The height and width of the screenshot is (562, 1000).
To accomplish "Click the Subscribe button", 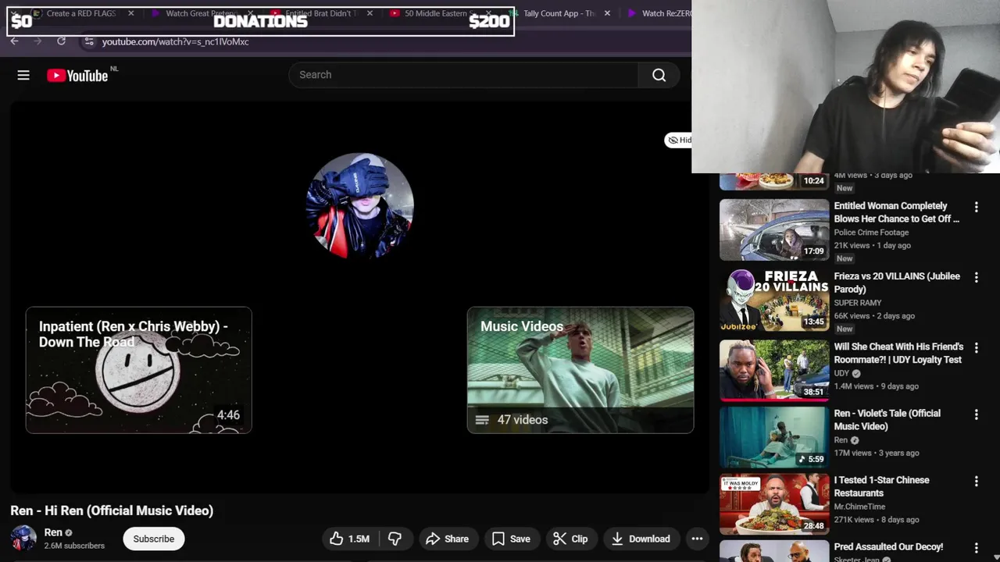I will coord(153,539).
